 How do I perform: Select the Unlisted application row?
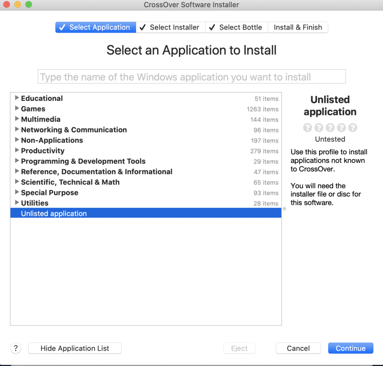145,213
